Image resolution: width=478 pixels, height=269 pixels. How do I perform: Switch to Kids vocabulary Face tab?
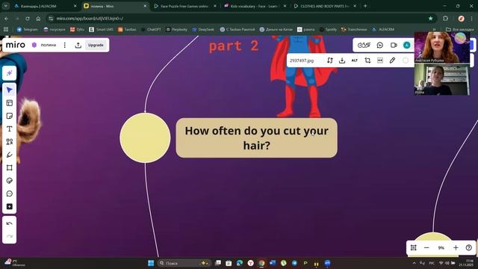pyautogui.click(x=255, y=6)
